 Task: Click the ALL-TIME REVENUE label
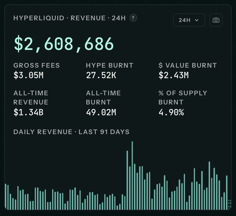tap(31, 98)
